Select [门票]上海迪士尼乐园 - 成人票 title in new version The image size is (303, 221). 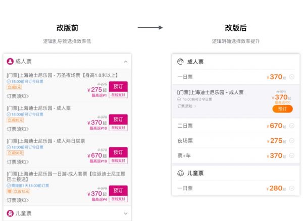tap(210, 92)
